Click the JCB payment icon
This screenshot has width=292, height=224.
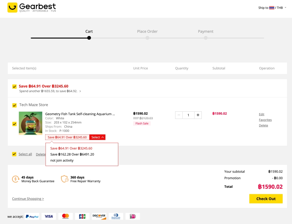(82, 216)
